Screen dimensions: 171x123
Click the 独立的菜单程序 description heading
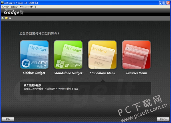[32, 85]
